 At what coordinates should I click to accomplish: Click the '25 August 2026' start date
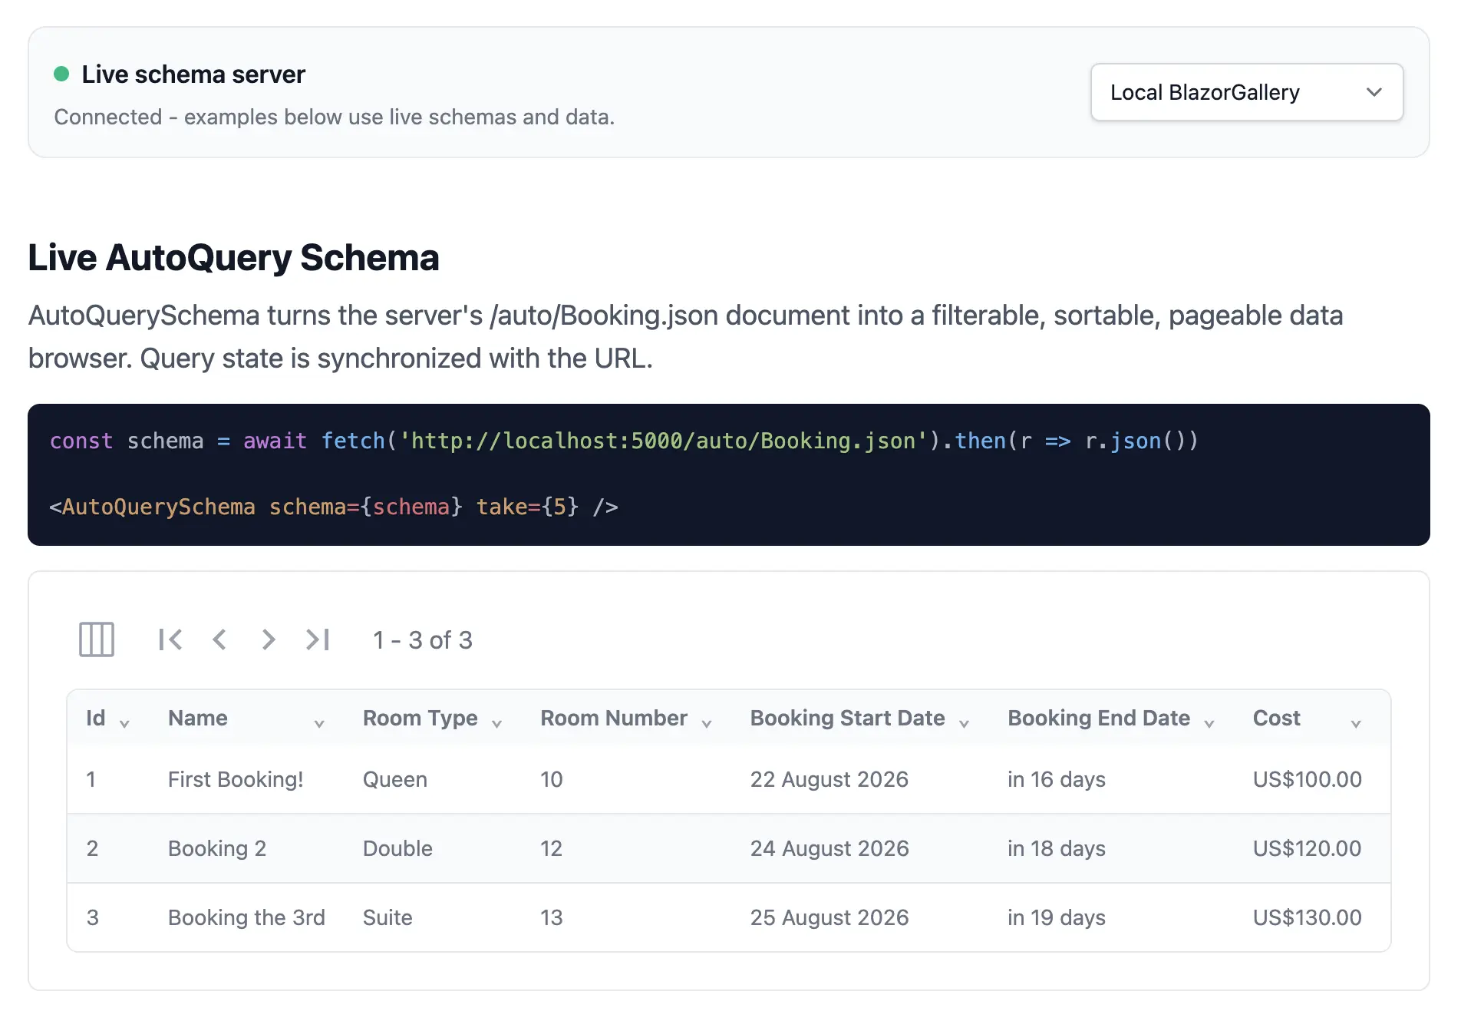point(829,917)
